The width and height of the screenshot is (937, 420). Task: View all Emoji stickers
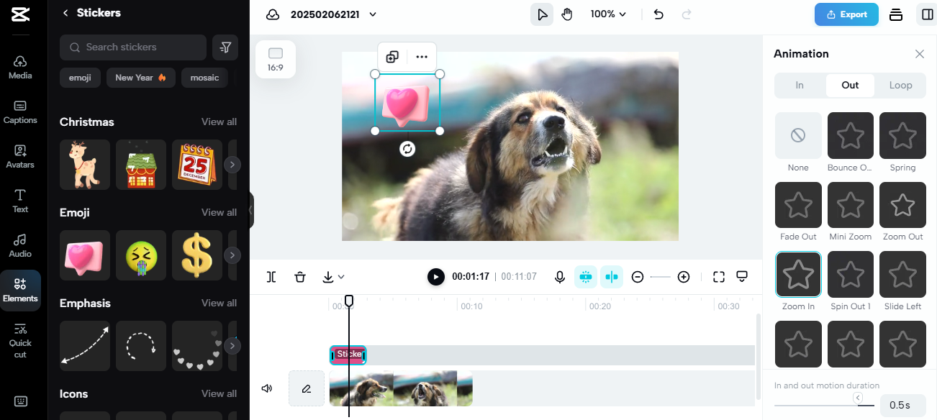[x=219, y=212]
